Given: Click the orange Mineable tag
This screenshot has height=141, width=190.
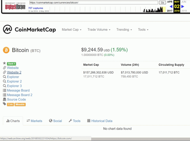Looking at the screenshot, I should click(x=20, y=104).
